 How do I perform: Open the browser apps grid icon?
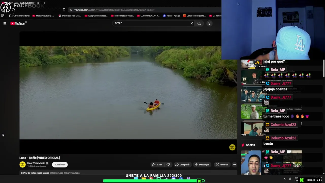click(x=3, y=16)
